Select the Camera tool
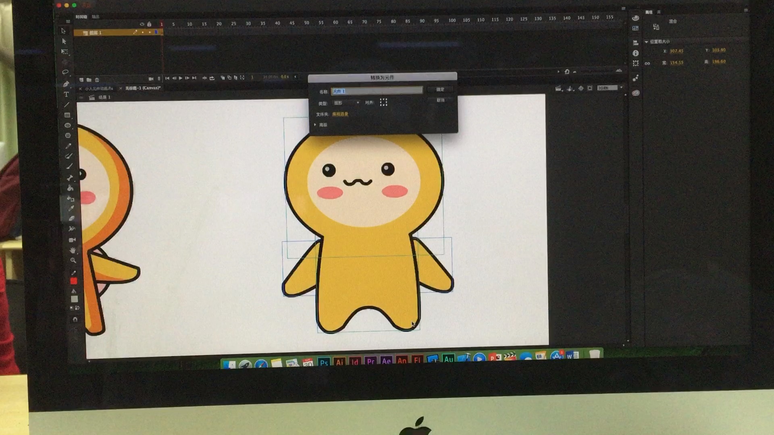Screen dimensions: 774x435 [x=72, y=240]
